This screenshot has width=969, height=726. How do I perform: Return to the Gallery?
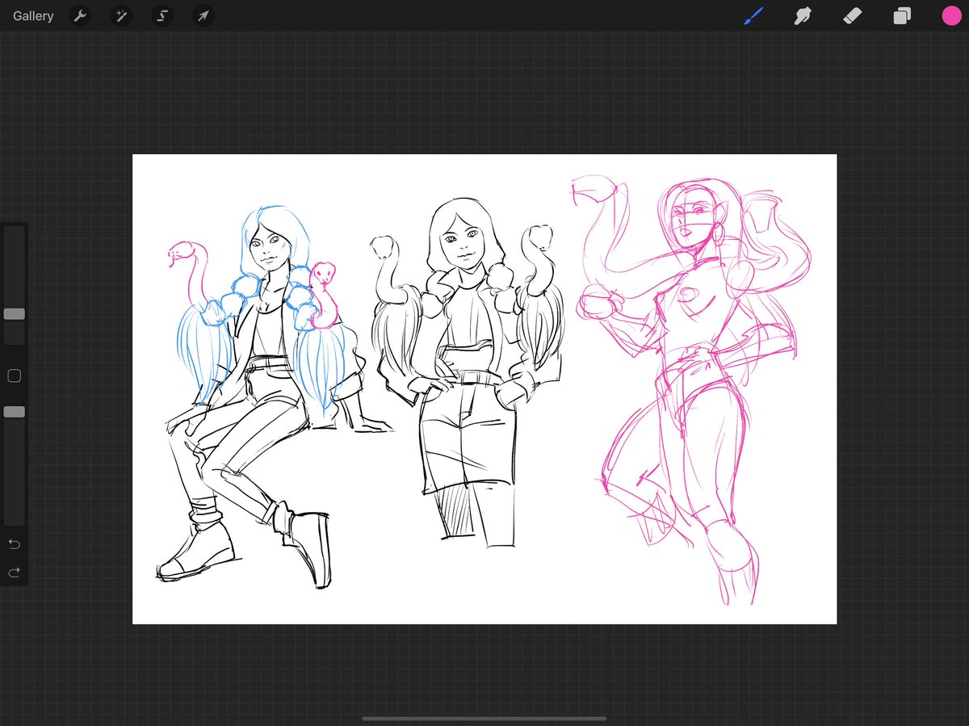coord(33,16)
